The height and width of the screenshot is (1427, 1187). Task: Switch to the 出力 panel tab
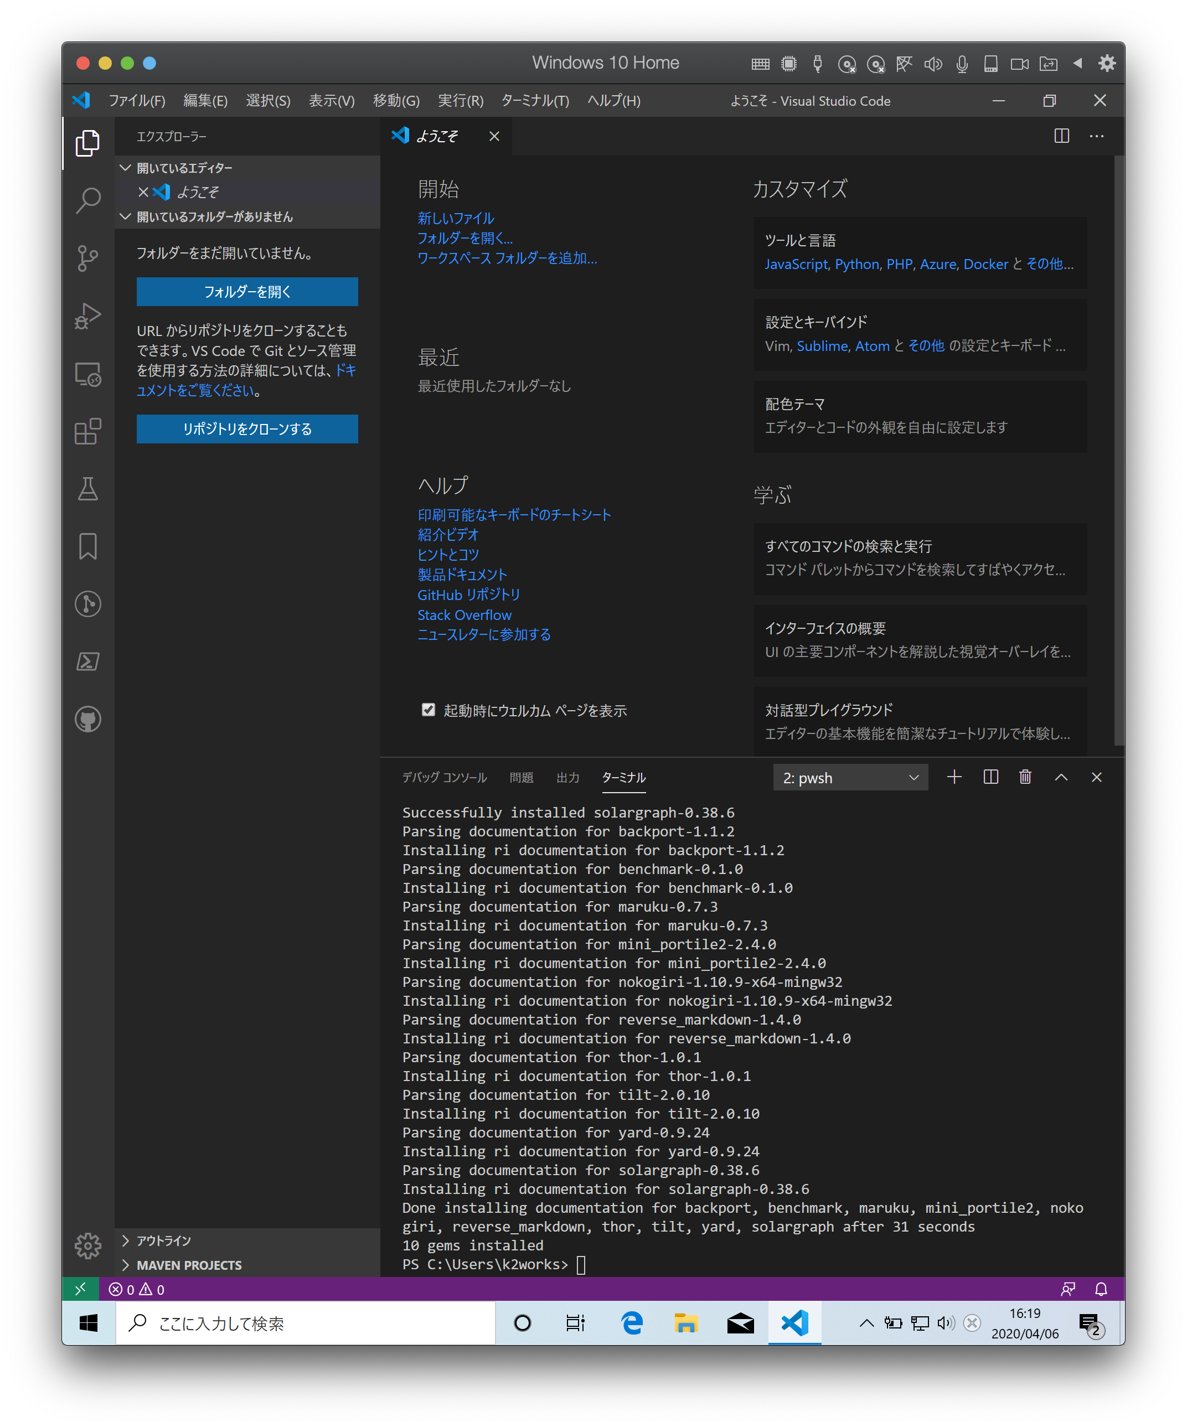coord(567,777)
